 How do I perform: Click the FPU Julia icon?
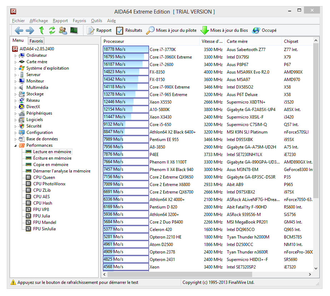point(29,216)
